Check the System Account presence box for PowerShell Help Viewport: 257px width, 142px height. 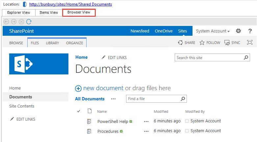(187, 121)
